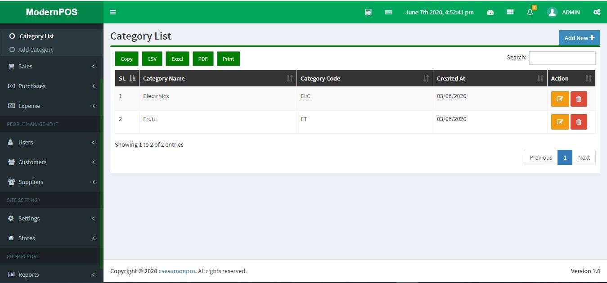Click the sidebar vertical scrollbar
607x283 pixels.
tap(101, 173)
